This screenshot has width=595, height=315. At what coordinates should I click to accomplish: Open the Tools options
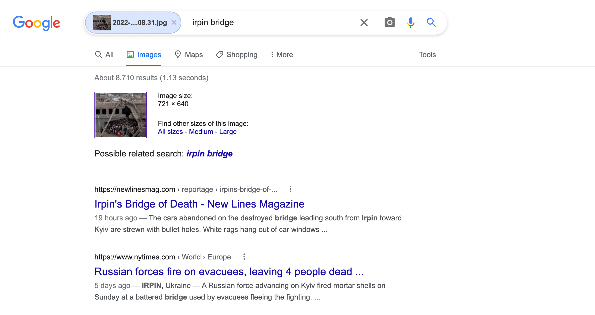coord(427,55)
